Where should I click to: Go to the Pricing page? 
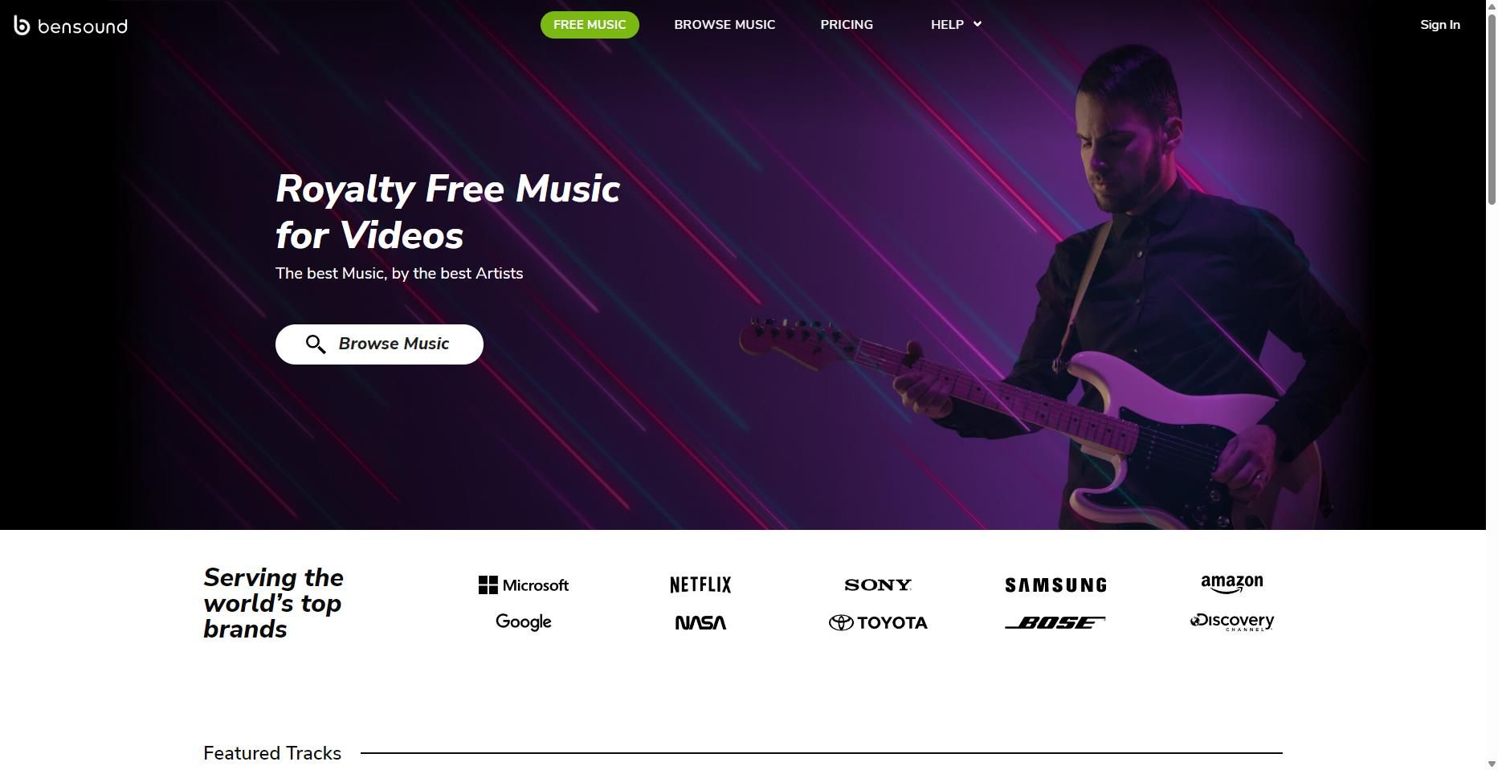[847, 25]
